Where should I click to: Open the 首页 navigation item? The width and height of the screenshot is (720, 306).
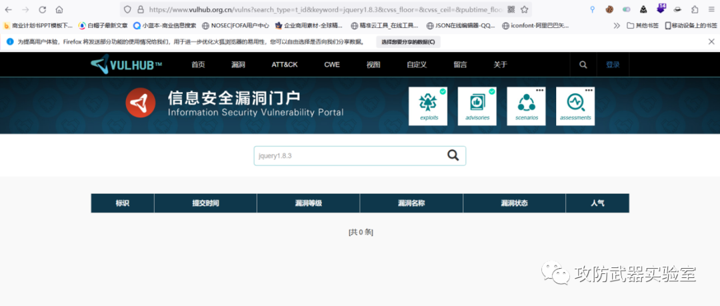(x=199, y=65)
